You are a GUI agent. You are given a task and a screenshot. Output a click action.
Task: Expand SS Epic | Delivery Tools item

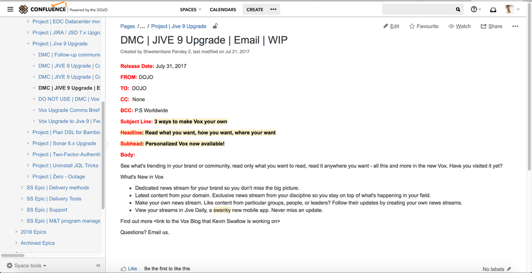tap(22, 198)
